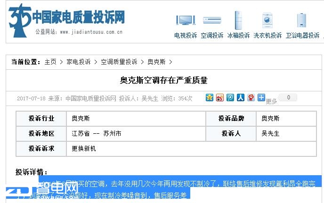Open the refrigerator complaints icon
This screenshot has height=203, width=324.
pyautogui.click(x=238, y=20)
